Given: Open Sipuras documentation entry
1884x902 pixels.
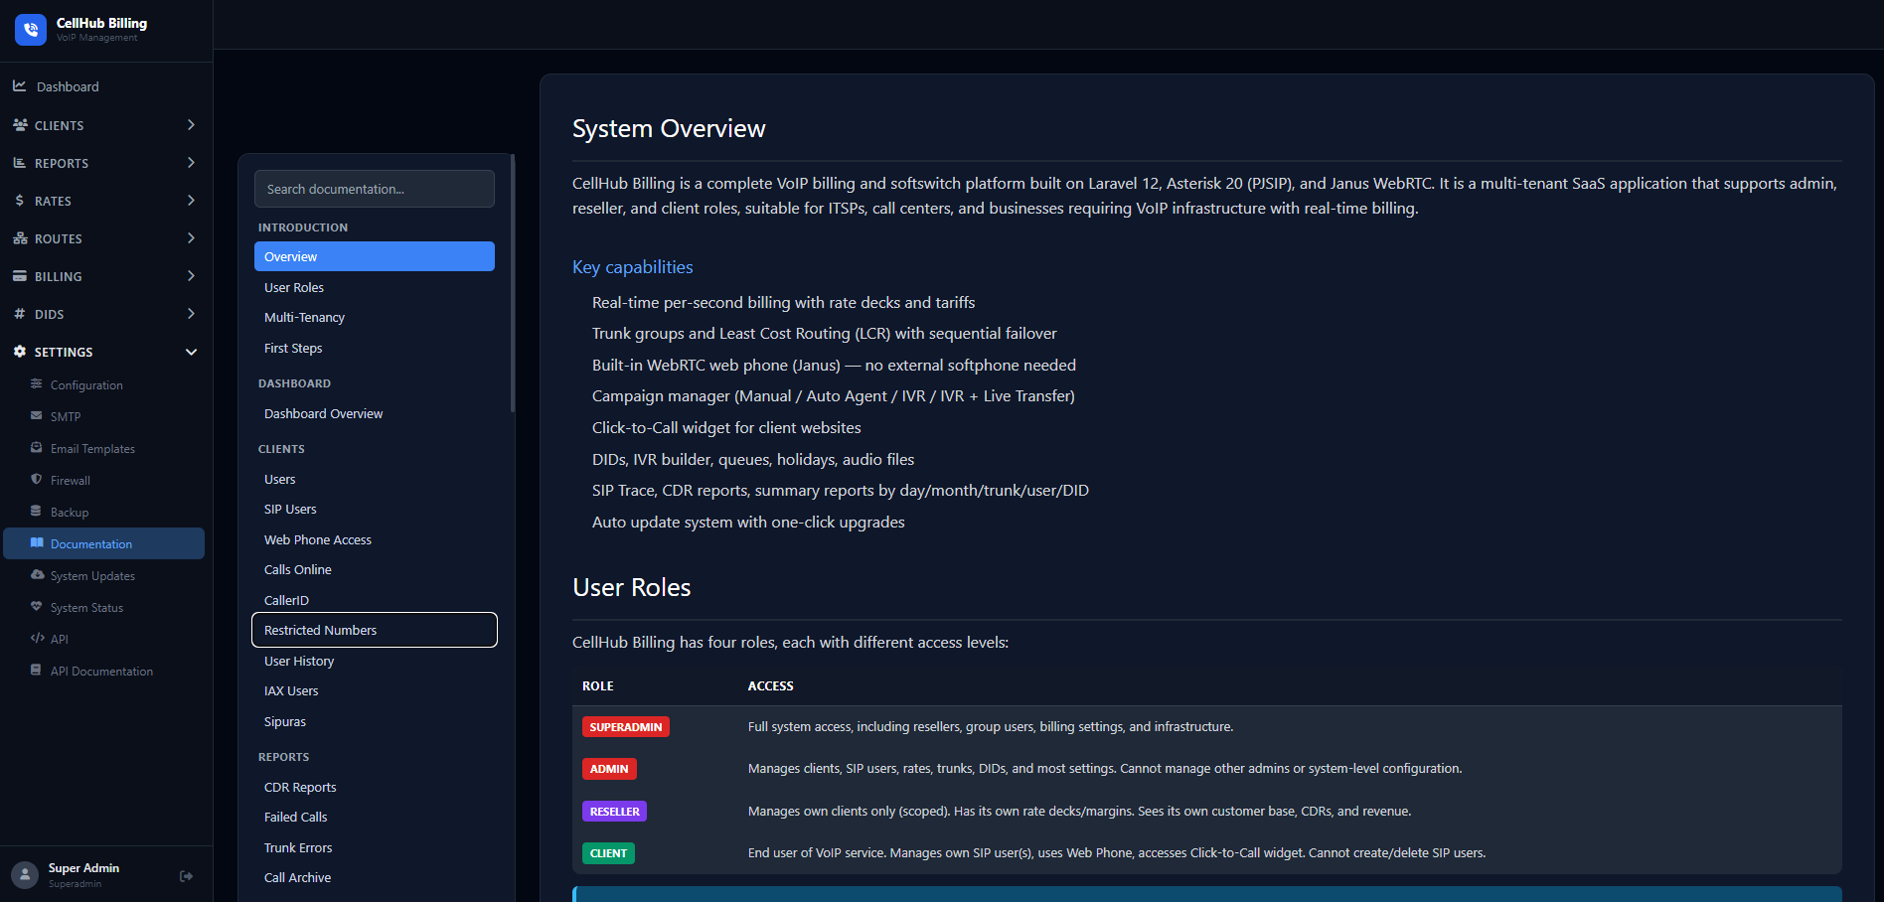Looking at the screenshot, I should click(375, 721).
